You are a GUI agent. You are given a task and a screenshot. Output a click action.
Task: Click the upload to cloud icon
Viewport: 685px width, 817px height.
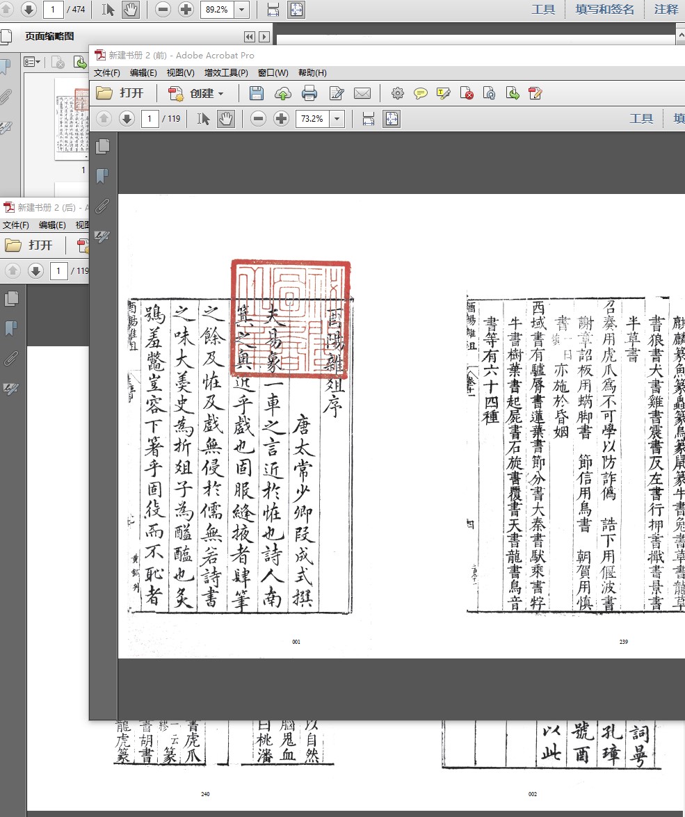pos(283,93)
